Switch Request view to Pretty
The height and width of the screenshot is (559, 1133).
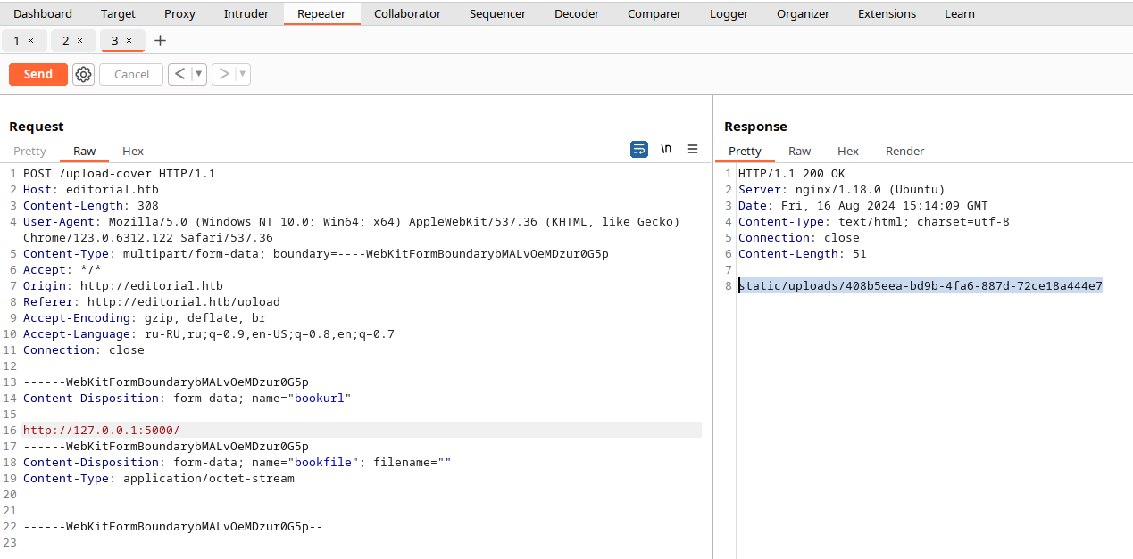coord(30,151)
